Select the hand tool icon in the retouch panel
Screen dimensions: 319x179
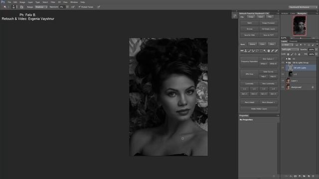click(x=269, y=51)
